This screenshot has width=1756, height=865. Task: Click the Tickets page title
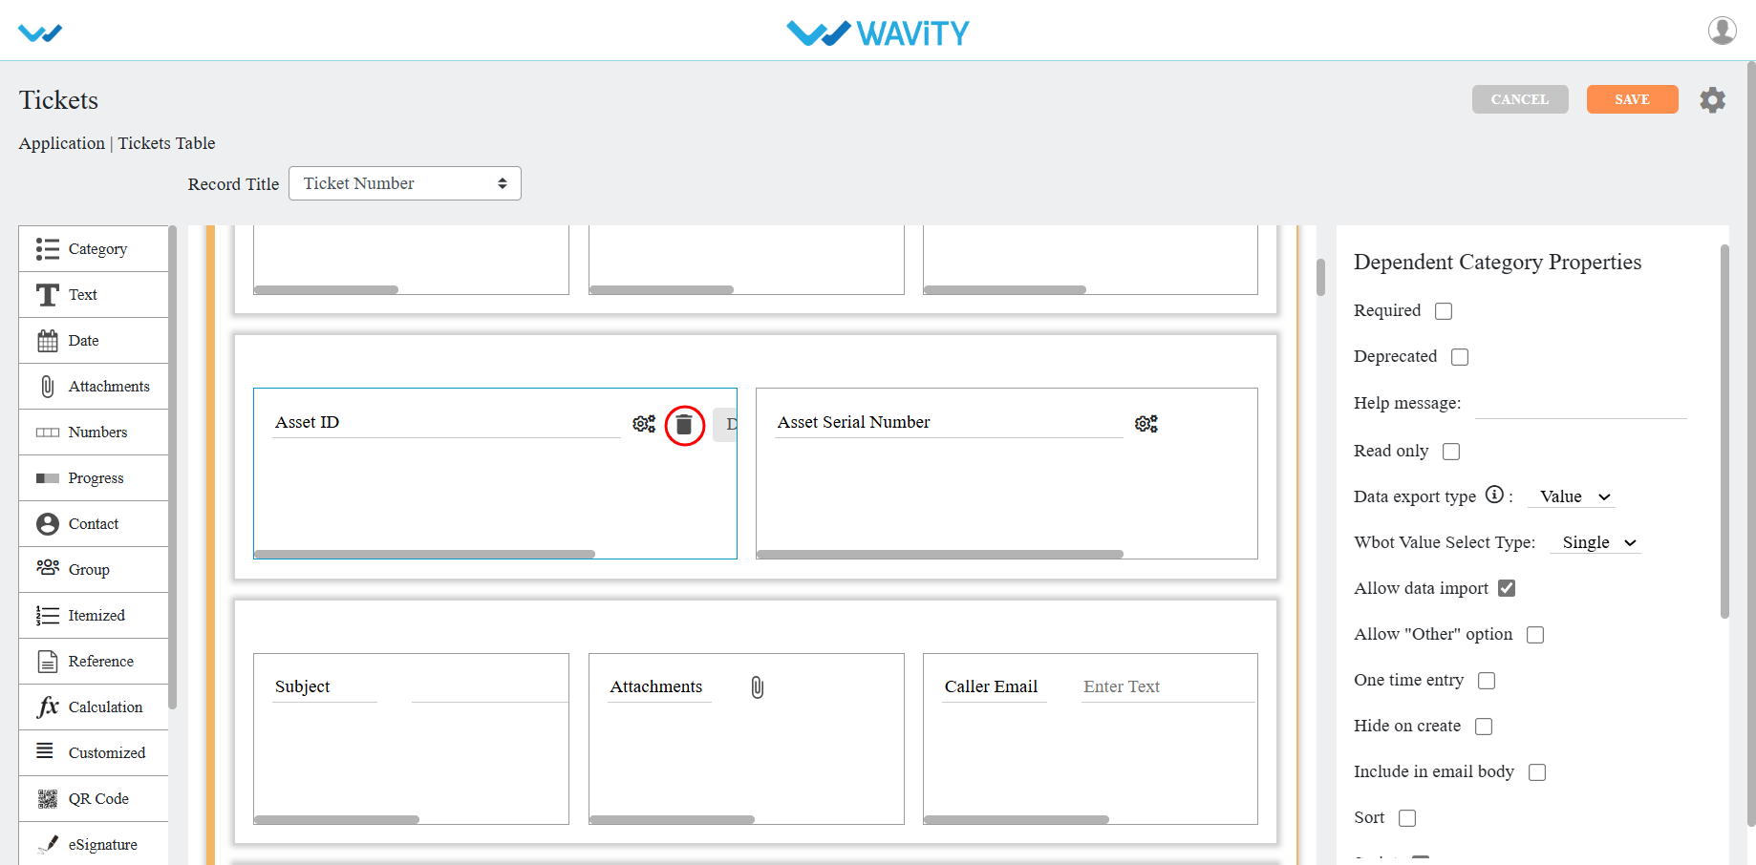(58, 100)
